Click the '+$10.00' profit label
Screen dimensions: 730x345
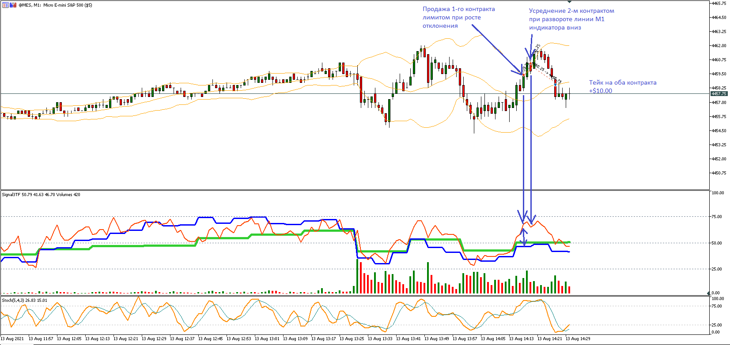(601, 91)
